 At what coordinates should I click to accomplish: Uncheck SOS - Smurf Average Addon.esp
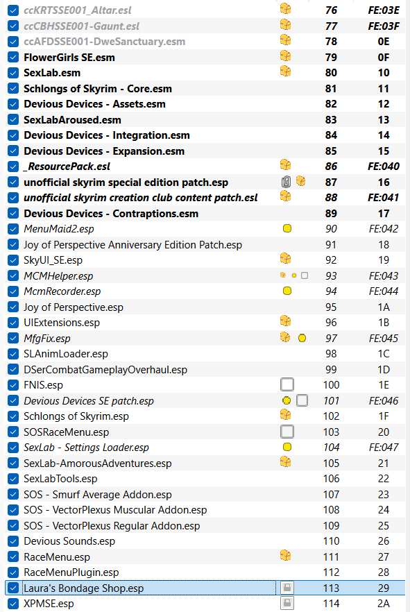(13, 495)
